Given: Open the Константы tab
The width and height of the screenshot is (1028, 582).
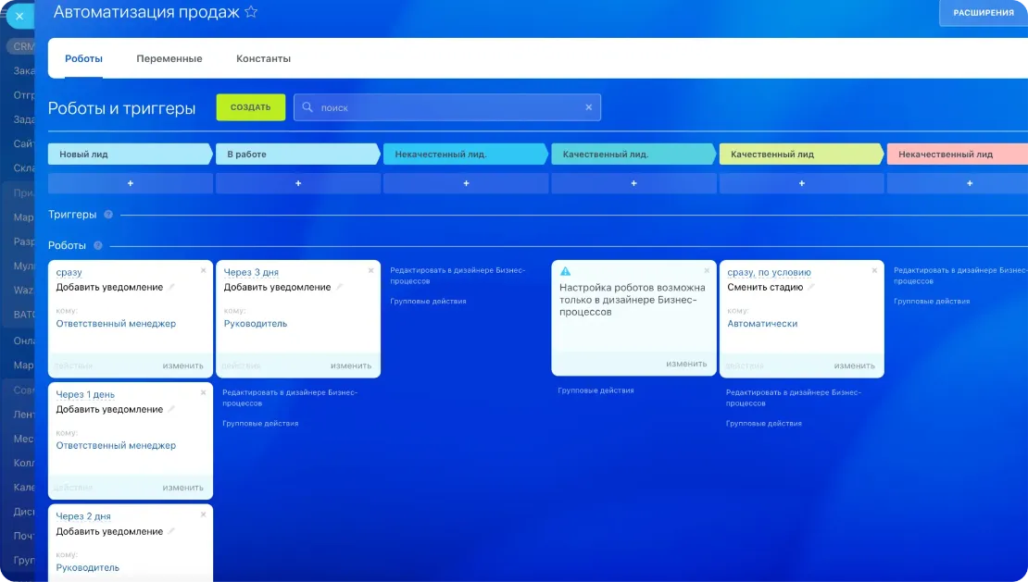Looking at the screenshot, I should coord(263,58).
